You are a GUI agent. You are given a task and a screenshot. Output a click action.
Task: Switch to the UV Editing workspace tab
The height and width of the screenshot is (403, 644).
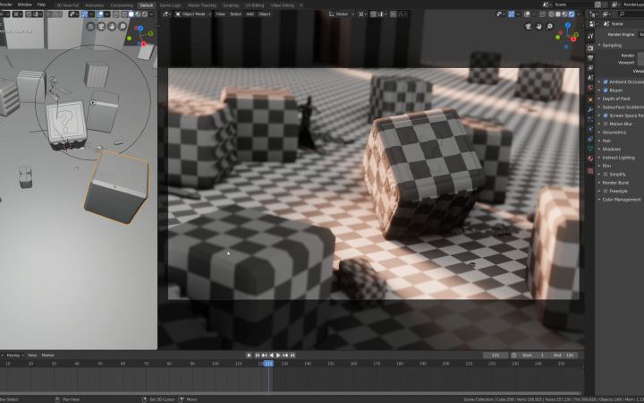click(255, 5)
